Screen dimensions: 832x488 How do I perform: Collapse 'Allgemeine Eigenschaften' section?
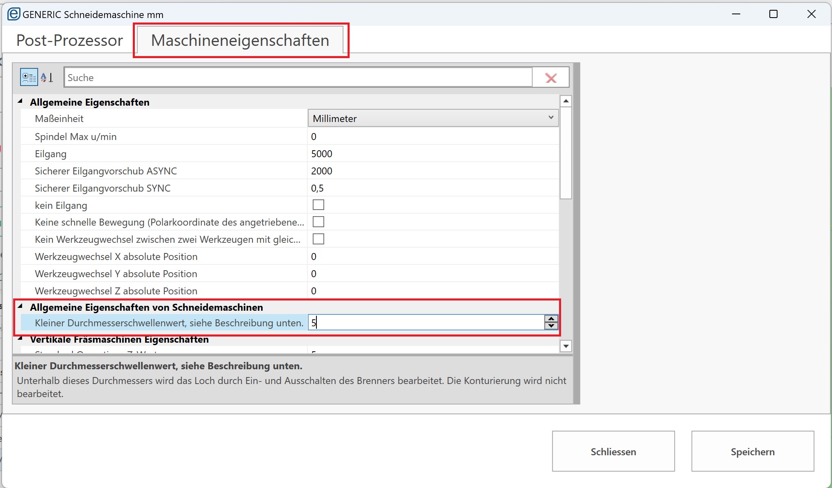20,101
